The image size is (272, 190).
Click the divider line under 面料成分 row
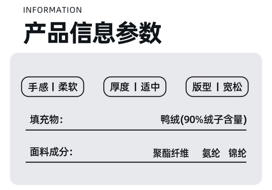[136, 162]
